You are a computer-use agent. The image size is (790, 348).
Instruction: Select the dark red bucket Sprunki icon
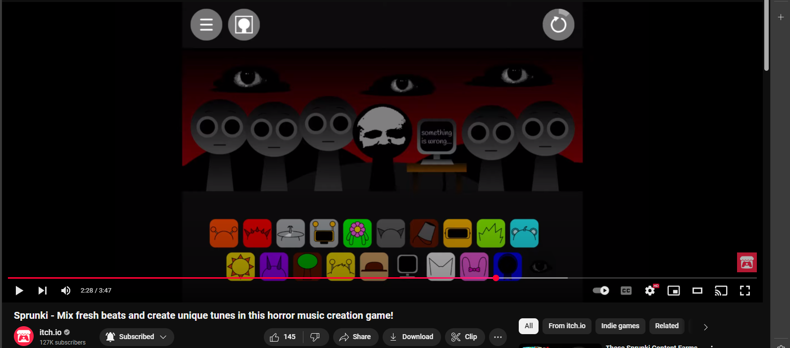pos(424,233)
